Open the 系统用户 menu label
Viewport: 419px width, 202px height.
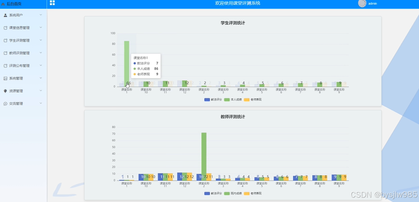16,15
